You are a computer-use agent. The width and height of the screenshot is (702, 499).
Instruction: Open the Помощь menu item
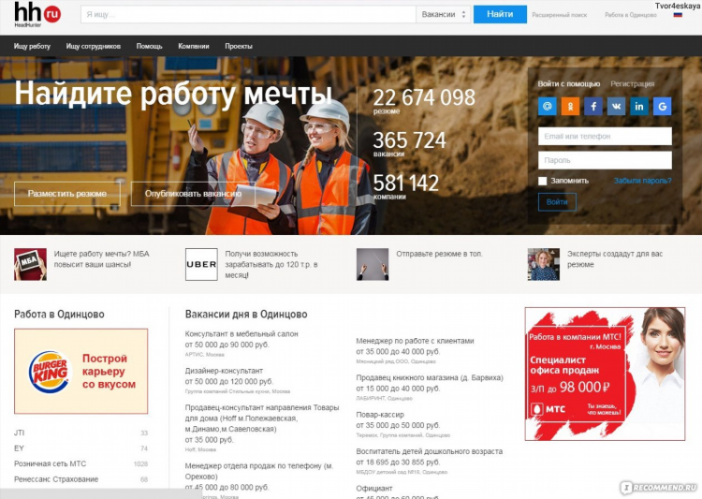click(x=149, y=46)
